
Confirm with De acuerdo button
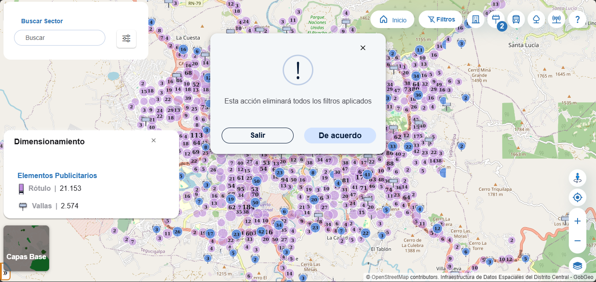coord(340,136)
